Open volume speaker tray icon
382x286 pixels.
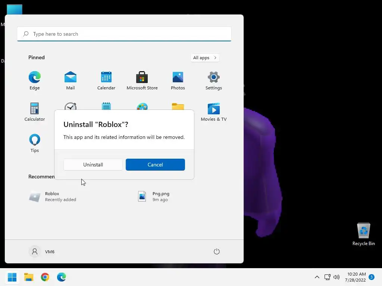pyautogui.click(x=336, y=277)
